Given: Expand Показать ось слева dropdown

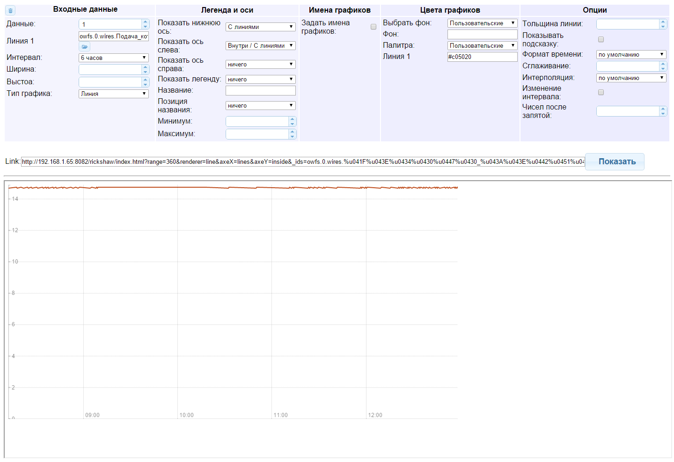Looking at the screenshot, I should (x=261, y=45).
